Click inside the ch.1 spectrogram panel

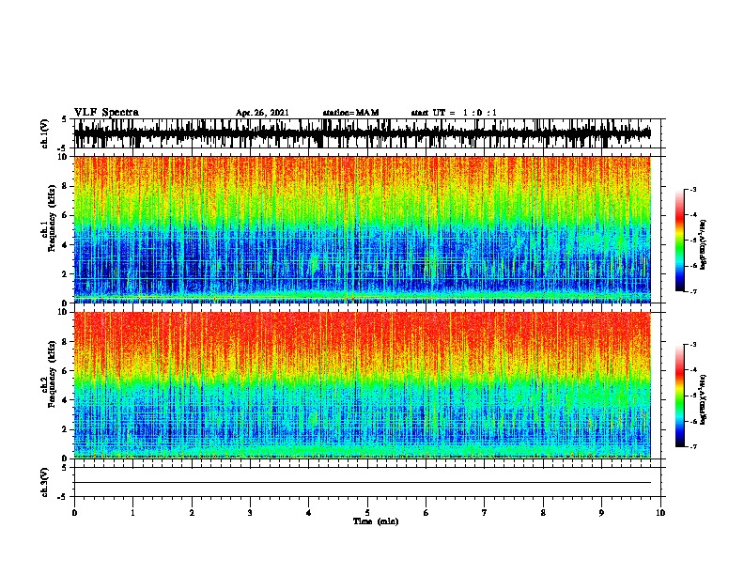[363, 229]
